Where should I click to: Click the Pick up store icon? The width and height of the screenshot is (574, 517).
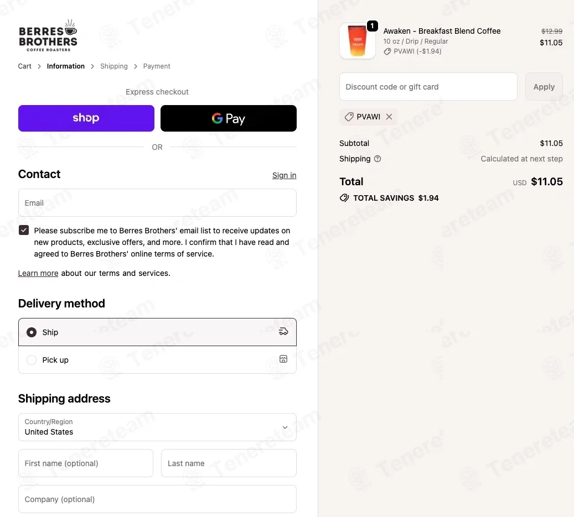283,359
